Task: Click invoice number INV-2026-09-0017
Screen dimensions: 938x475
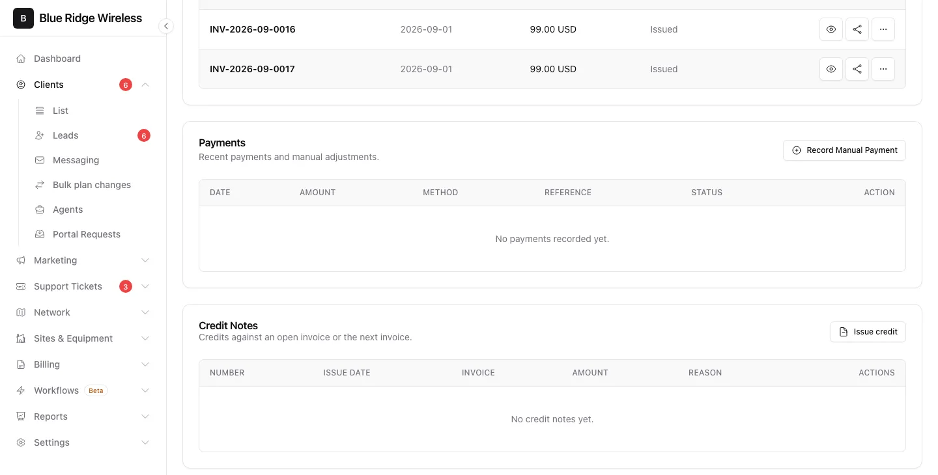Action: tap(252, 69)
